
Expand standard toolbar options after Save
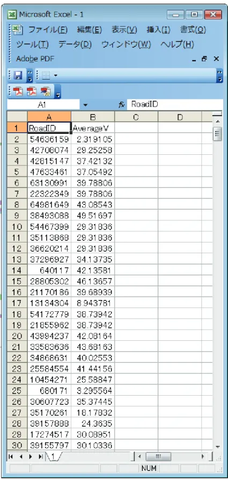pos(30,75)
